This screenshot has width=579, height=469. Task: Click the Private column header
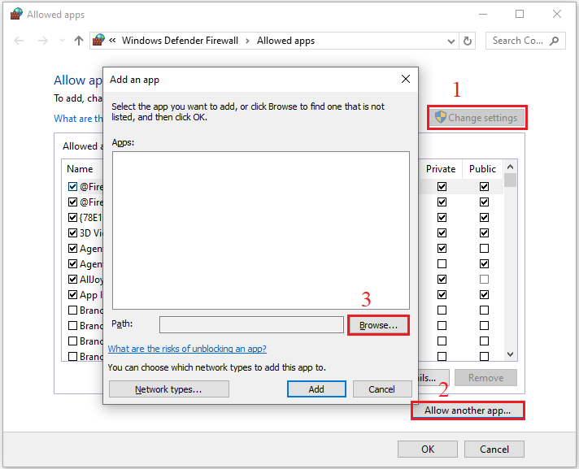(441, 169)
